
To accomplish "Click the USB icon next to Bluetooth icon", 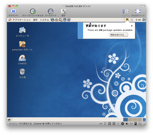I will pos(114,124).
